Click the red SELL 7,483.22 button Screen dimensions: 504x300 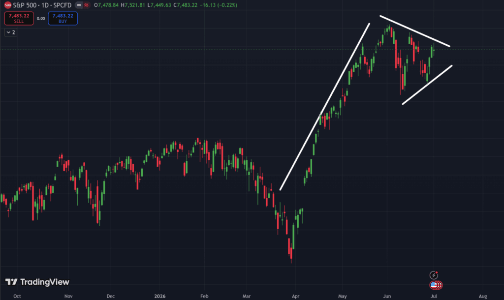point(19,18)
